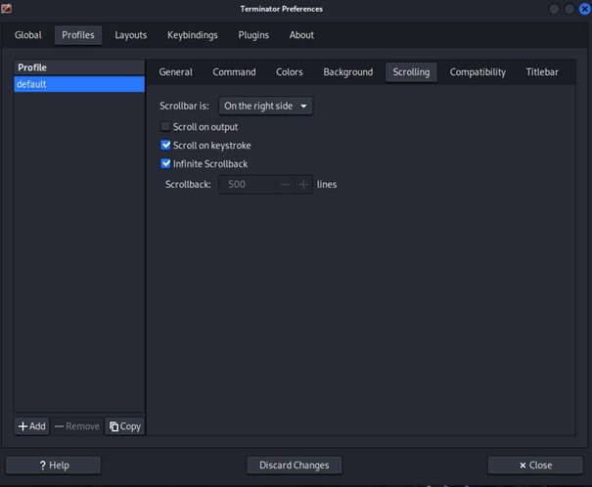Click the Scrollback lines number field
Screen dimensions: 592x487
[x=247, y=184]
